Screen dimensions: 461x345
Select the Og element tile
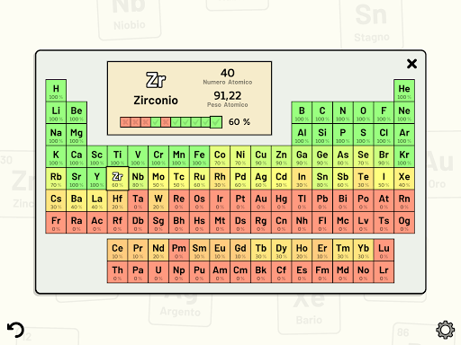[404, 223]
